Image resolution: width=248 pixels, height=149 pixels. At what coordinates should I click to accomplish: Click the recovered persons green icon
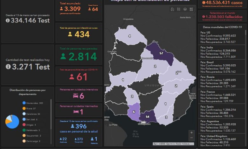(x=63, y=56)
